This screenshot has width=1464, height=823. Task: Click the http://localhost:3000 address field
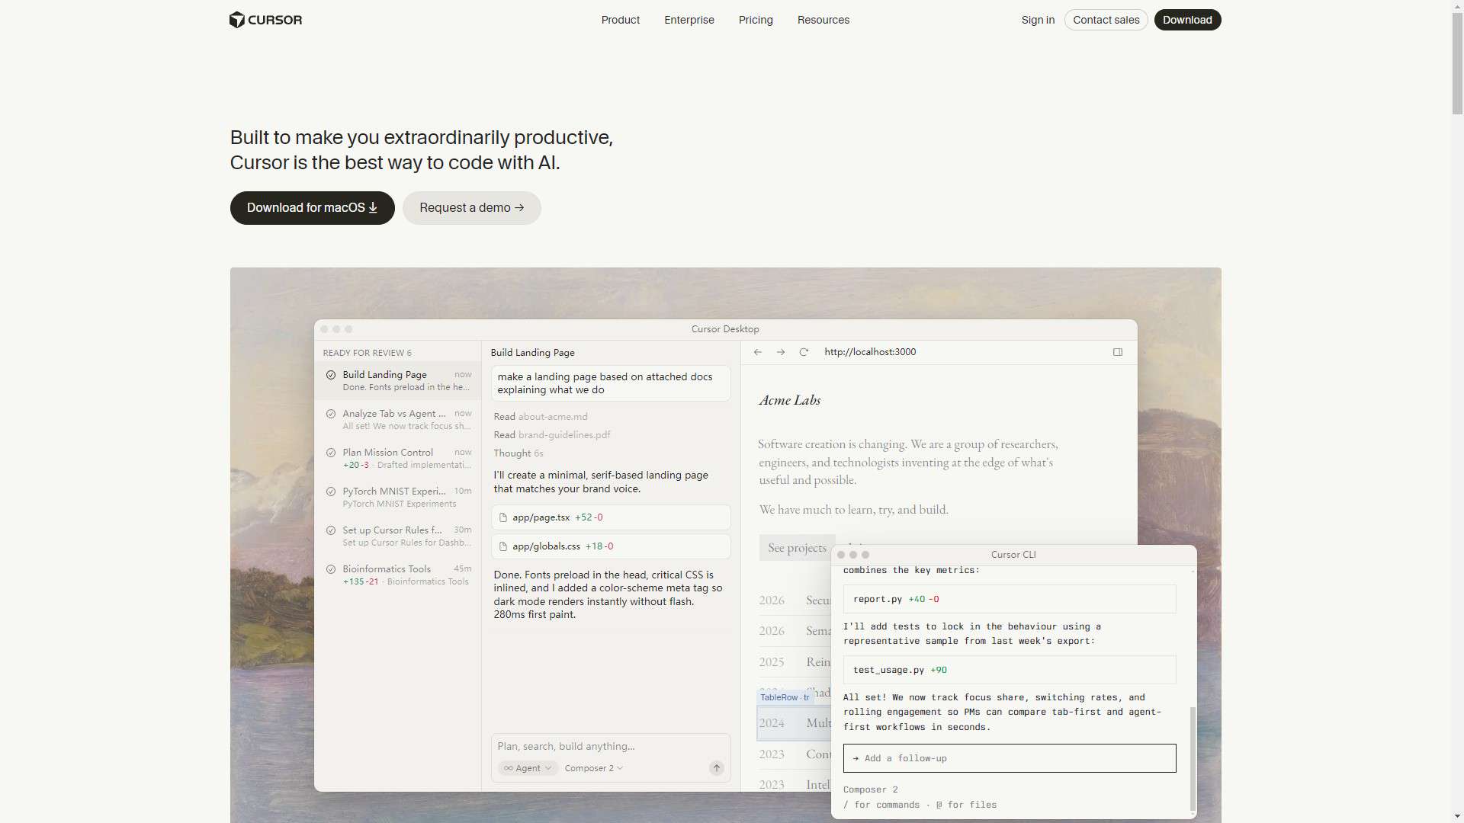pyautogui.click(x=870, y=352)
